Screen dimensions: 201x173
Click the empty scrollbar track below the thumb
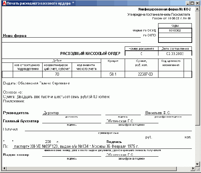click(198, 144)
